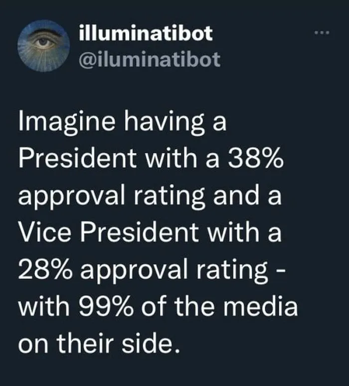
Task: Click the words 'of the' before 'media'
Action: 177,307
